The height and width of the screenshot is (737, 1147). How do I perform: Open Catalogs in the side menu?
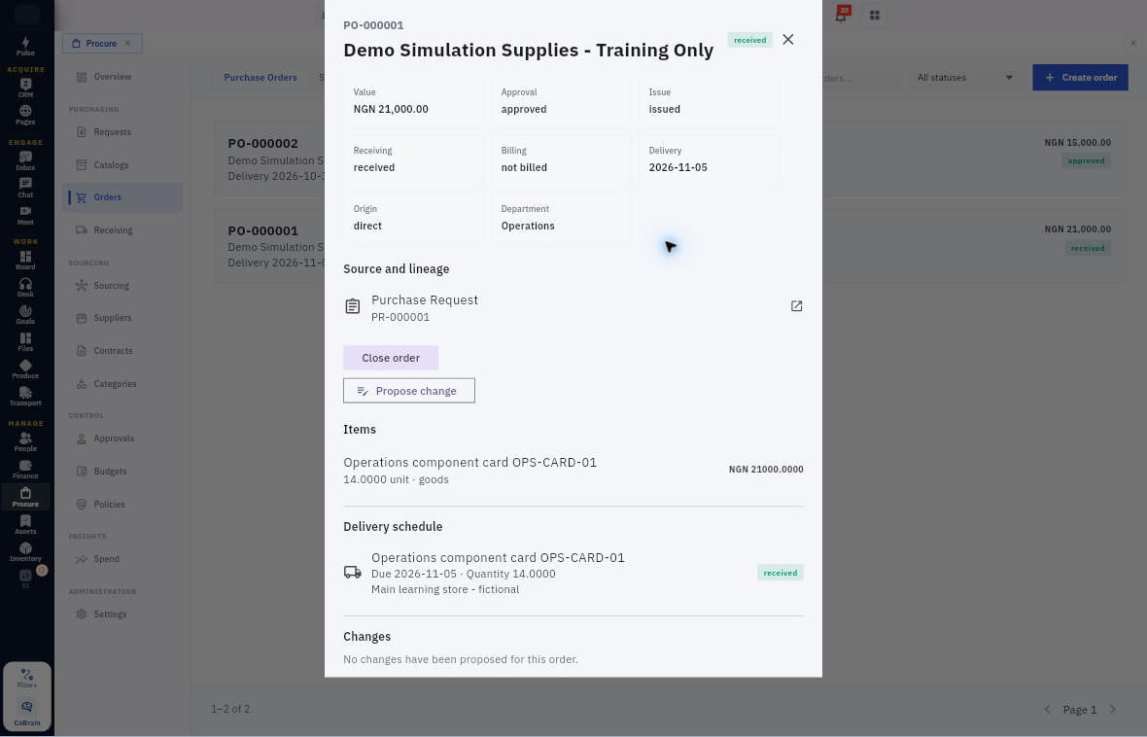[122, 164]
